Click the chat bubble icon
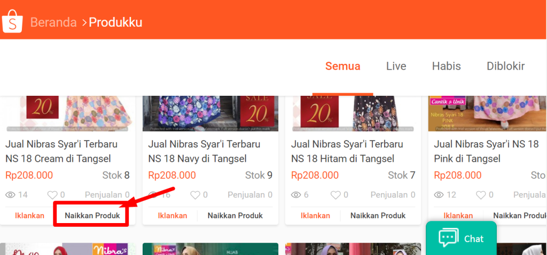Viewport: 547px width, 255px height. click(449, 238)
